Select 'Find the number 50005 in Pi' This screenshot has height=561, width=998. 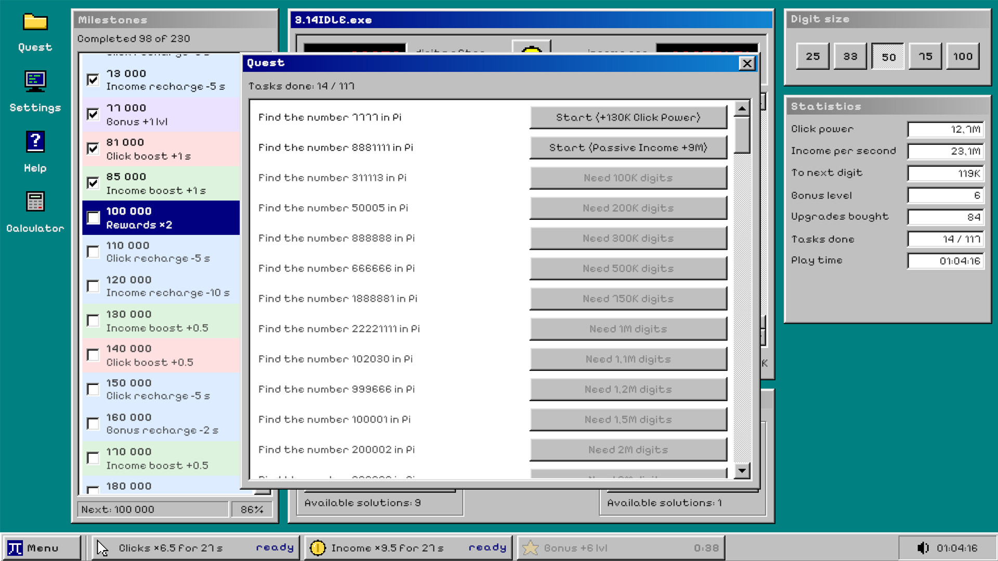(333, 208)
